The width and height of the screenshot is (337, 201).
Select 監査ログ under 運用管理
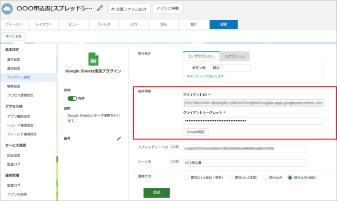click(14, 185)
